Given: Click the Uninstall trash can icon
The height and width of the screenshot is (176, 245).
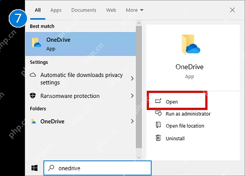Looking at the screenshot, I should coord(158,138).
